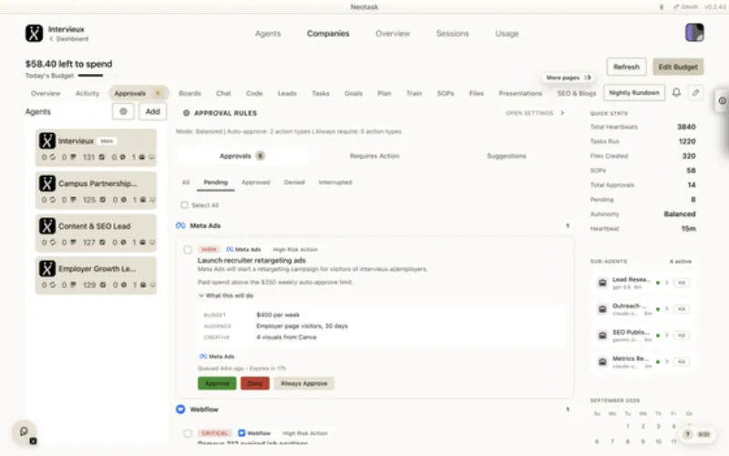Click the side panel info icon at right edge
729x456 pixels.
point(722,101)
